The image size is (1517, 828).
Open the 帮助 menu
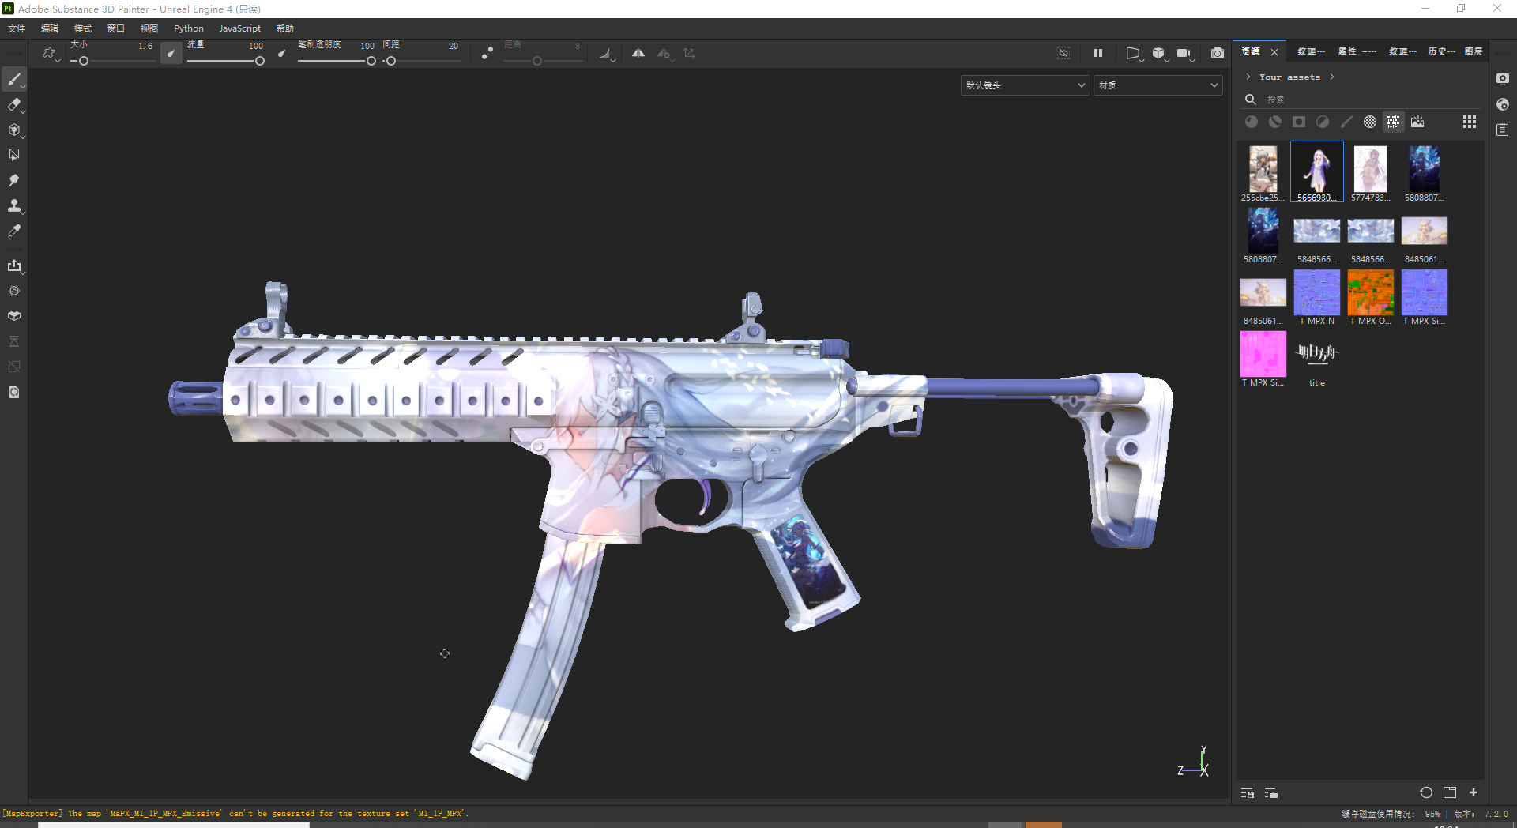285,28
